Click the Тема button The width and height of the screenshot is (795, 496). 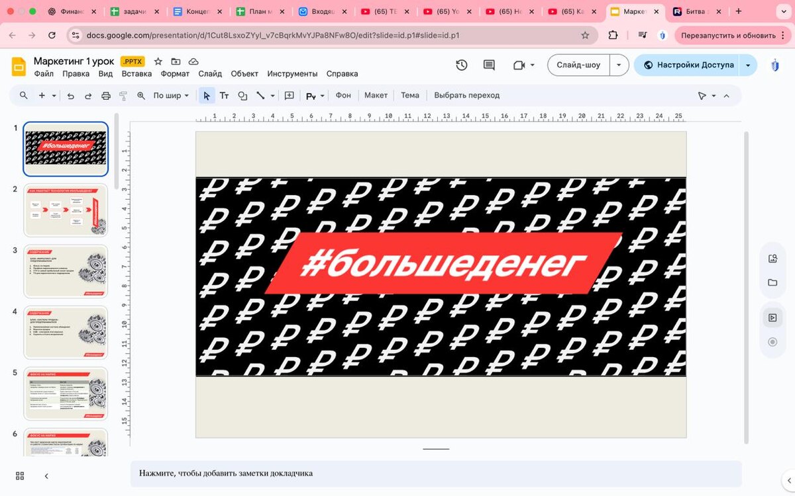pyautogui.click(x=410, y=95)
